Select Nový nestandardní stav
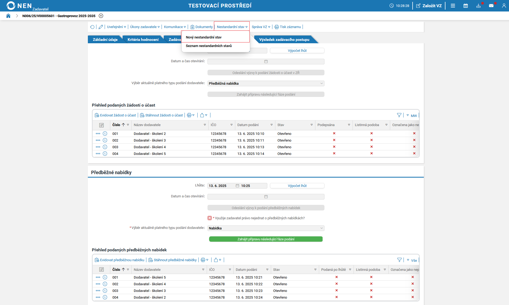 [x=216, y=37]
